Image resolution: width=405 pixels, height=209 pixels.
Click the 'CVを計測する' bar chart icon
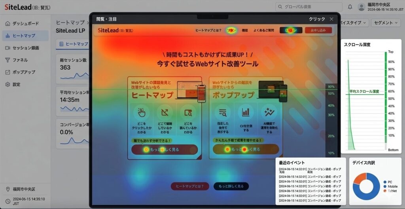point(246,112)
